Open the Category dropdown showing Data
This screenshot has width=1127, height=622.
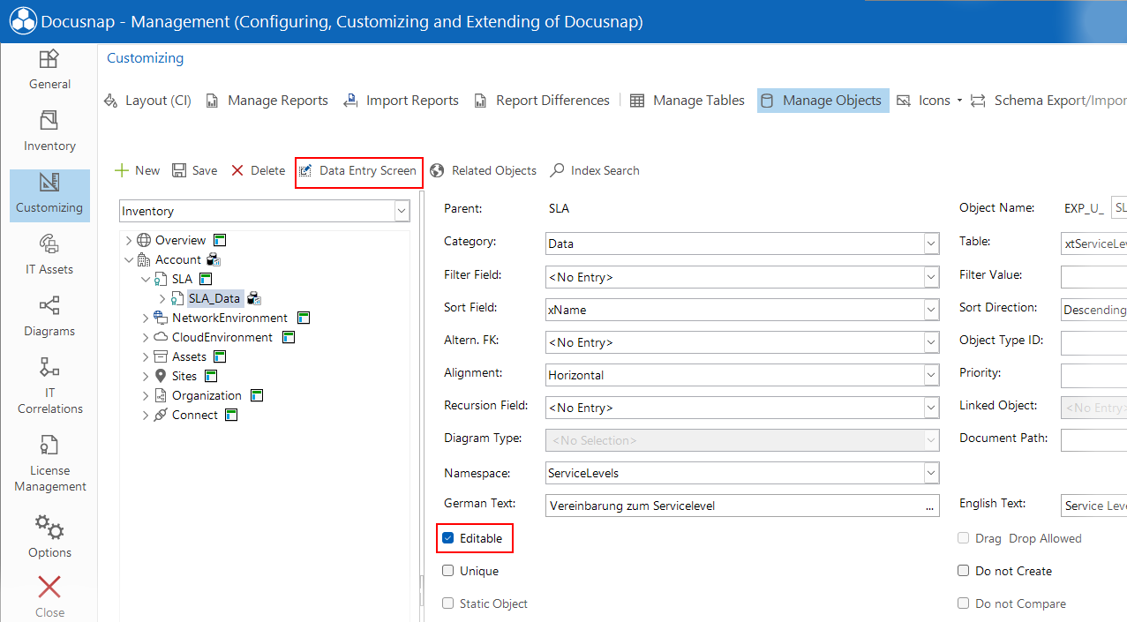tap(931, 244)
